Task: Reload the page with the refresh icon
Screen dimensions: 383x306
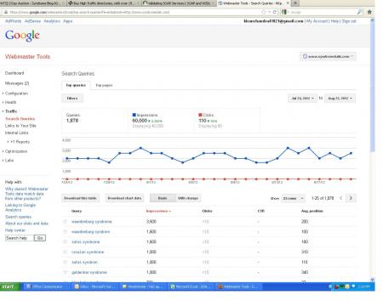Action: click(x=274, y=12)
